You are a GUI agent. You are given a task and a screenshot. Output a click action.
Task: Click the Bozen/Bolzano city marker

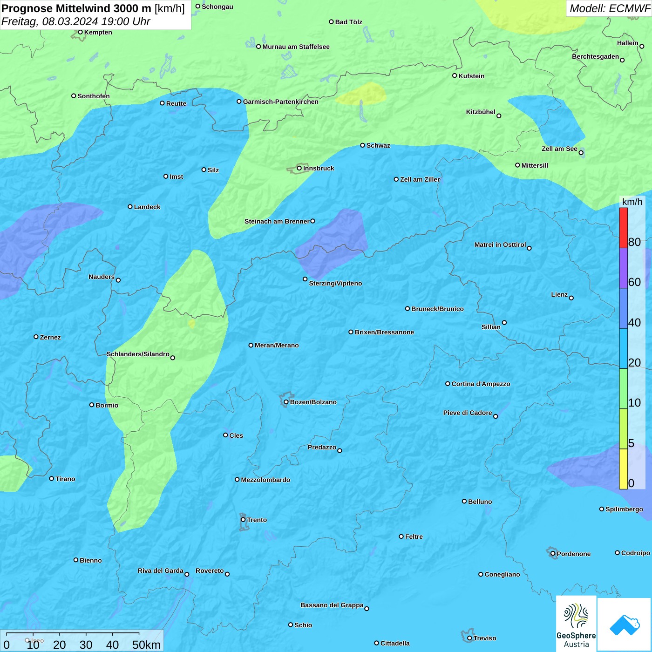(x=286, y=402)
